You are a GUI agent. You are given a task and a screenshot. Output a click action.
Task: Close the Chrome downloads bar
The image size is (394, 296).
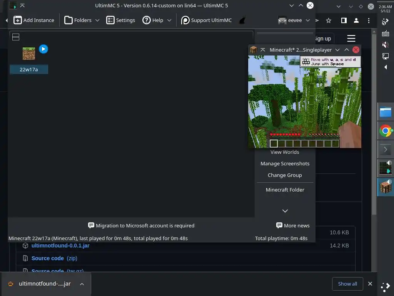pyautogui.click(x=370, y=284)
